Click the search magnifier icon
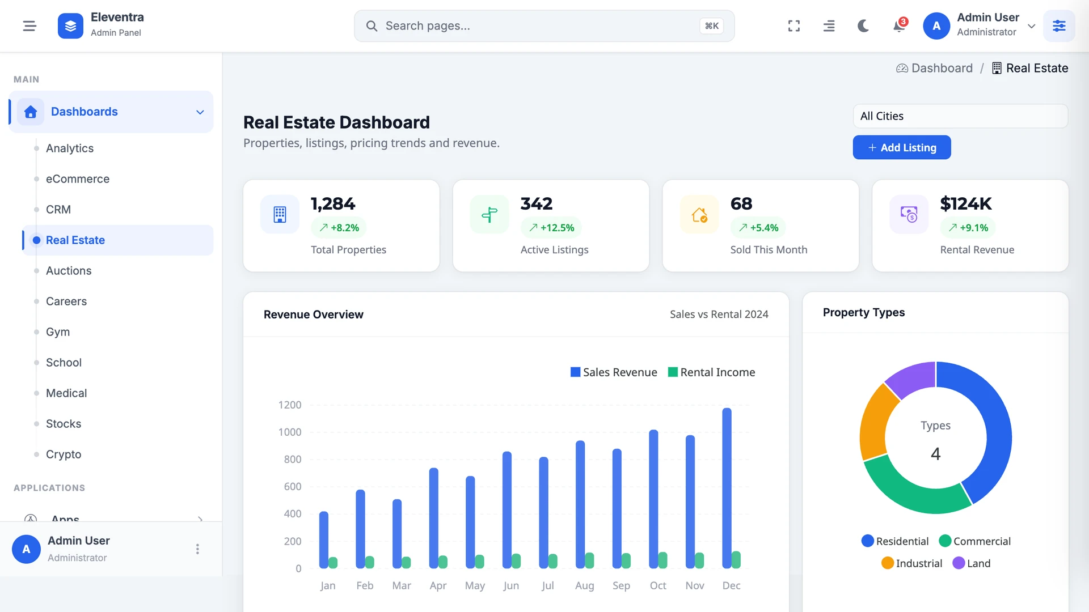Screen dimensions: 1089x612 pos(372,26)
